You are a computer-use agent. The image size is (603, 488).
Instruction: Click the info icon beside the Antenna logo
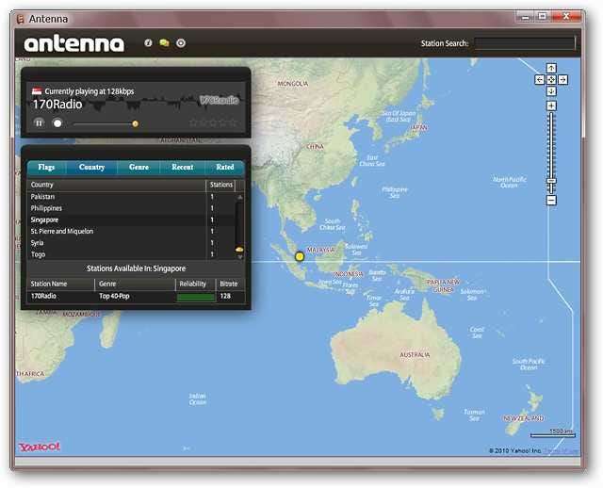[x=148, y=43]
